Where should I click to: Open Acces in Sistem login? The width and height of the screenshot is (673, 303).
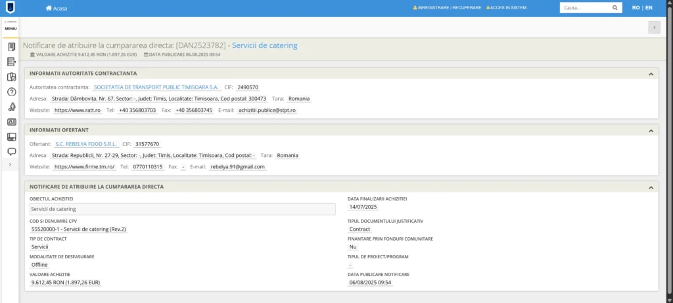tap(507, 9)
